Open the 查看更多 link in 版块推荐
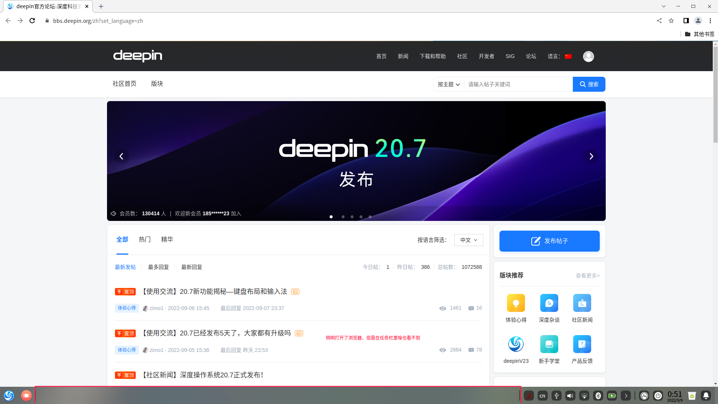 pyautogui.click(x=587, y=276)
